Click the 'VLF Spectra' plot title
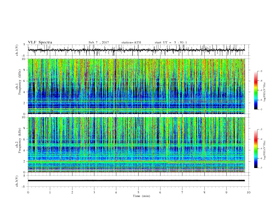 coord(40,42)
